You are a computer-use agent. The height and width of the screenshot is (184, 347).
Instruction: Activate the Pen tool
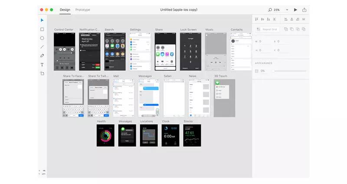(x=42, y=56)
